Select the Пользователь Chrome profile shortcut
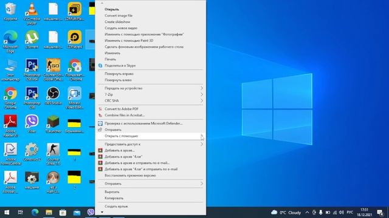The image size is (389, 218). pyautogui.click(x=74, y=70)
